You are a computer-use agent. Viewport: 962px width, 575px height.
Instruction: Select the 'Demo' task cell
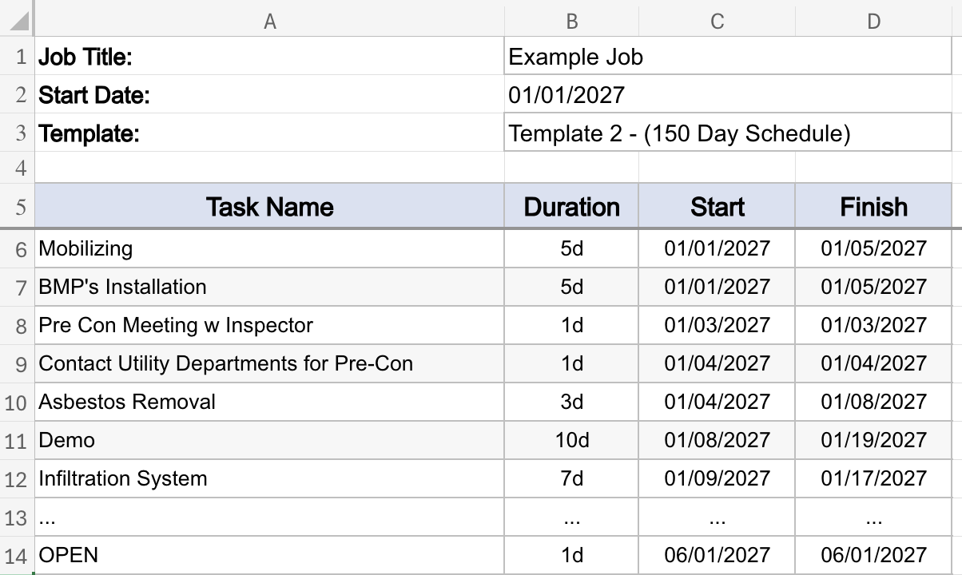[270, 440]
